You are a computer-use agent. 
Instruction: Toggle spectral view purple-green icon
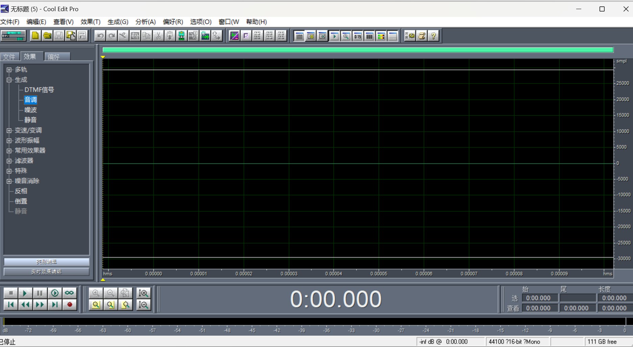[x=234, y=36]
